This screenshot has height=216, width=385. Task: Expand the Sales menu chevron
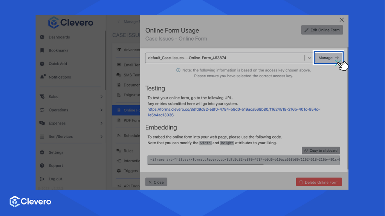[x=101, y=97]
